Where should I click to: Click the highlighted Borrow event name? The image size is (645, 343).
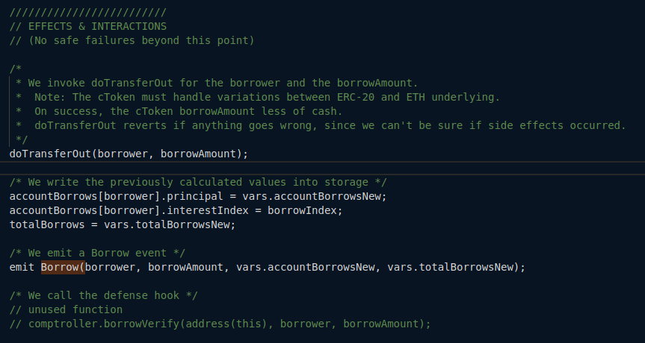pyautogui.click(x=63, y=267)
